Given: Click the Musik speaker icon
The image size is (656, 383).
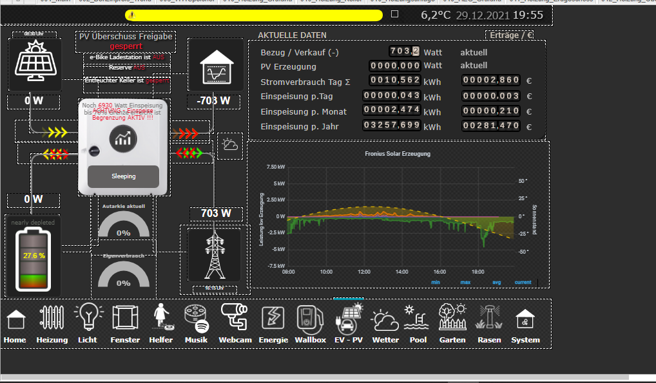Looking at the screenshot, I should 197,319.
